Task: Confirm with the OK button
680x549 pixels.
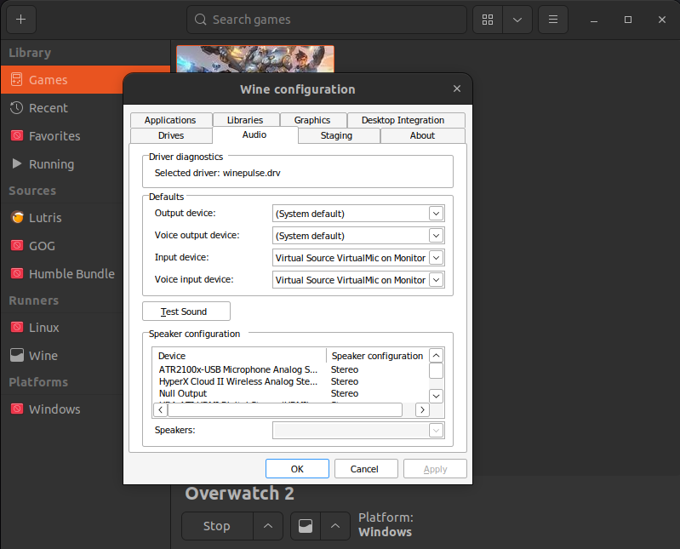Action: (x=297, y=469)
